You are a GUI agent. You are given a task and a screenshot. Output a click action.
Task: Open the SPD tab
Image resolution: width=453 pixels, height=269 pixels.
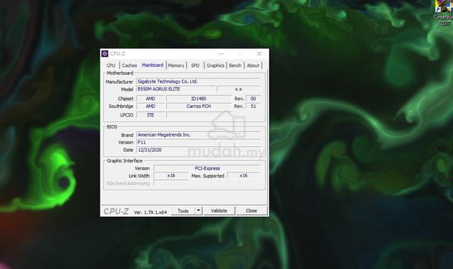click(x=195, y=66)
